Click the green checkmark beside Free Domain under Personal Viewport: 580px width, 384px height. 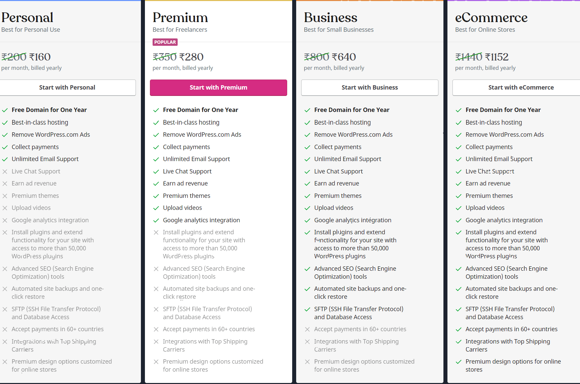pos(5,110)
